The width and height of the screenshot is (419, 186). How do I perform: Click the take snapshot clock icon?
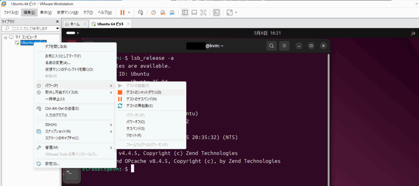point(153,13)
